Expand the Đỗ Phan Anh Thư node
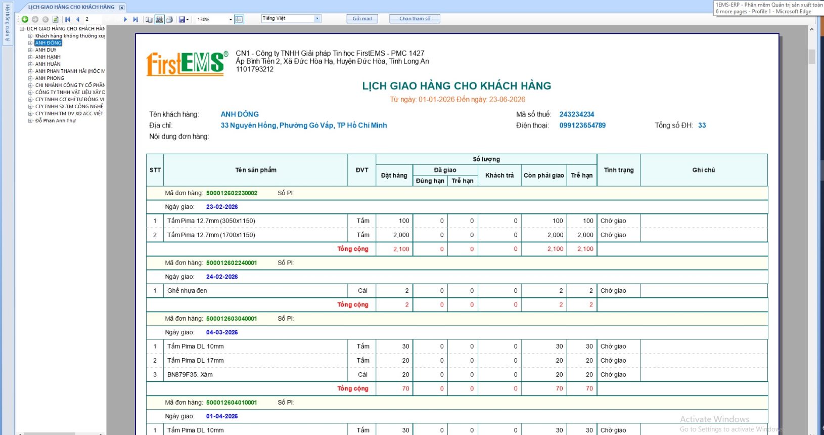Viewport: 824px width, 435px height. (30, 121)
